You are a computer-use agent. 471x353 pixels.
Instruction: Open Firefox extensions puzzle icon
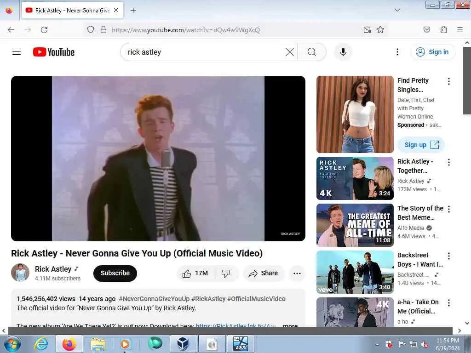[x=443, y=30]
